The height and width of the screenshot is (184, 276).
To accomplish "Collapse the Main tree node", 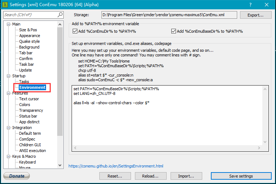I will [x=8, y=24].
